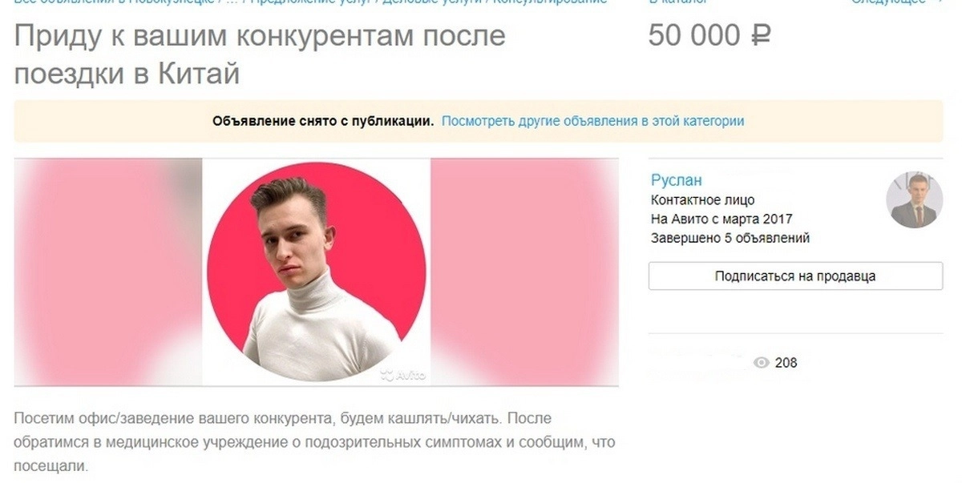The image size is (962, 483).
Task: Click the blurred right side of gallery
Action: coord(524,272)
